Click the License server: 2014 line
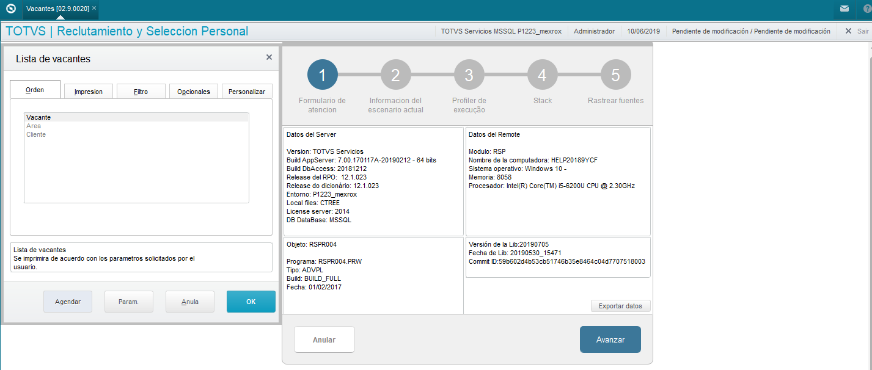872x370 pixels. coord(318,211)
